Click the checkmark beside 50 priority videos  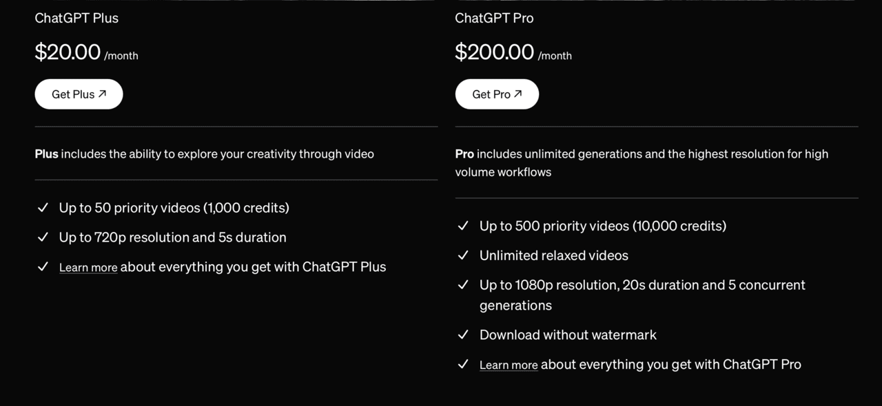(x=43, y=208)
